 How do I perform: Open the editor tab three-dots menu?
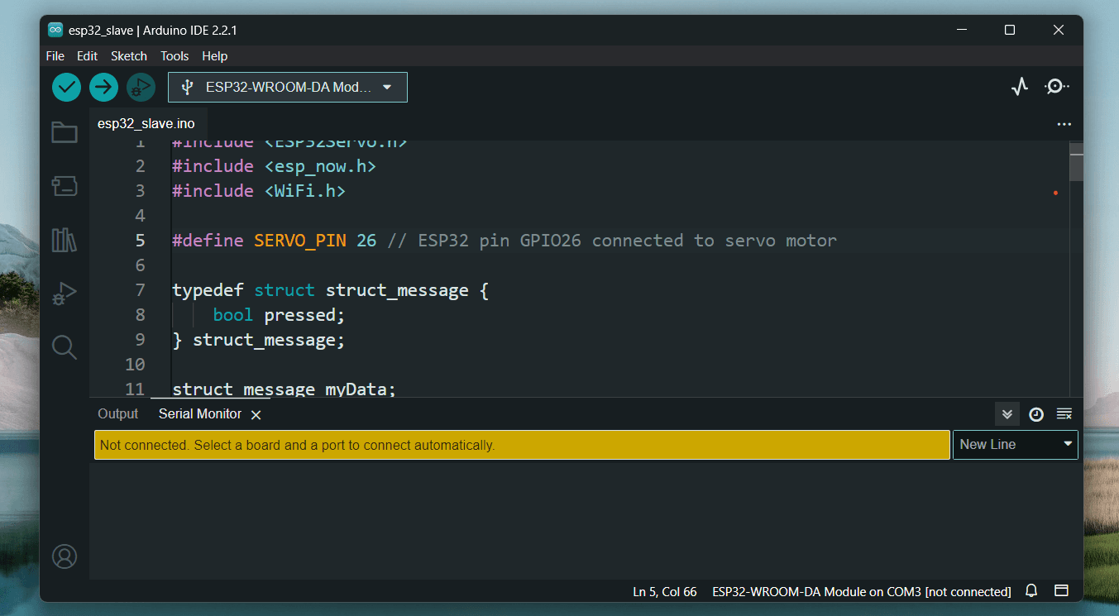pyautogui.click(x=1064, y=125)
